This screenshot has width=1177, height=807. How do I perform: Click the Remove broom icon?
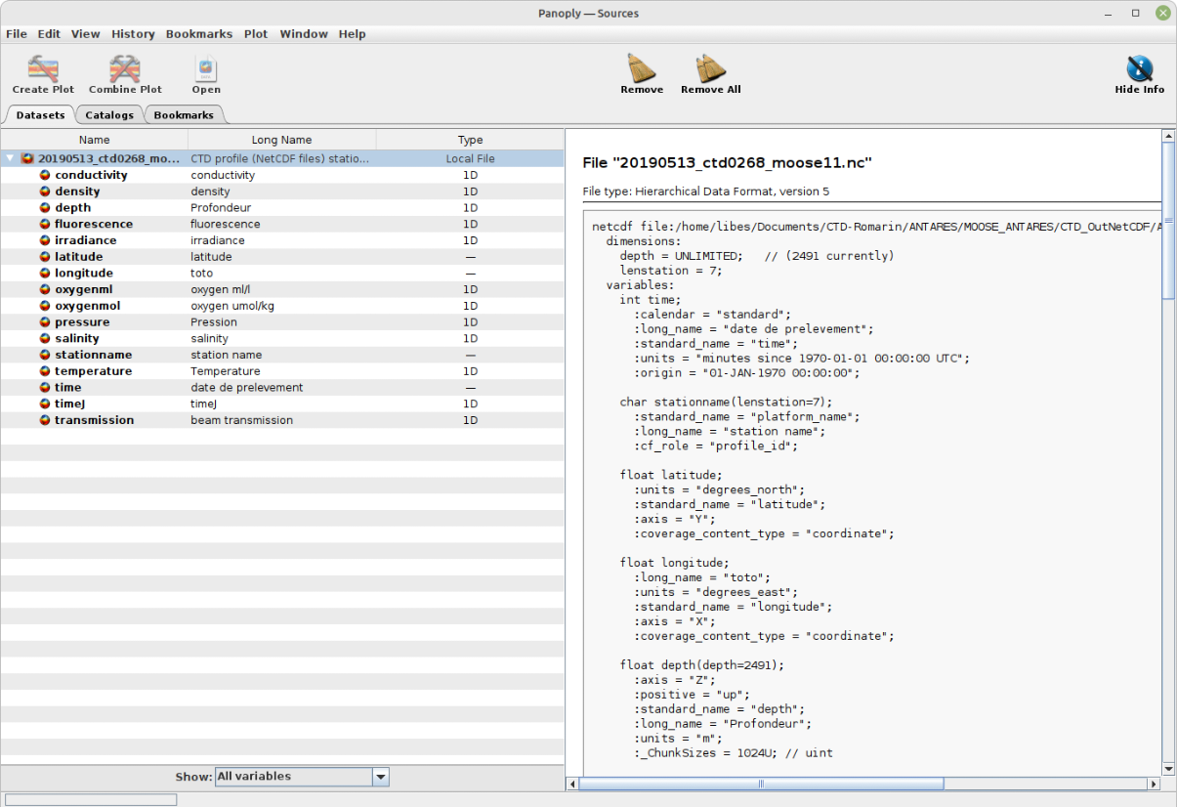642,69
